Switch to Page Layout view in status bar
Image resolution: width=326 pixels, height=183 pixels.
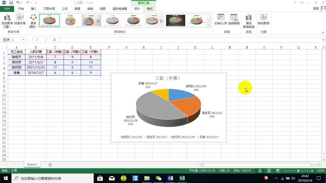coord(269,171)
